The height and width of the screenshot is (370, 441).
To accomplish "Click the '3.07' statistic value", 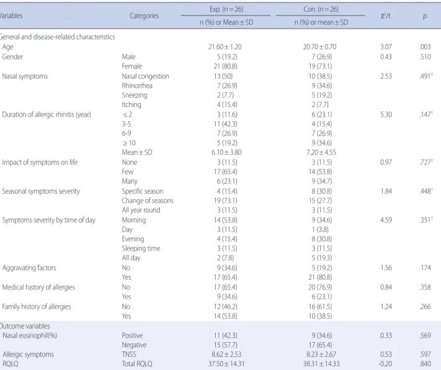I will click(x=386, y=47).
